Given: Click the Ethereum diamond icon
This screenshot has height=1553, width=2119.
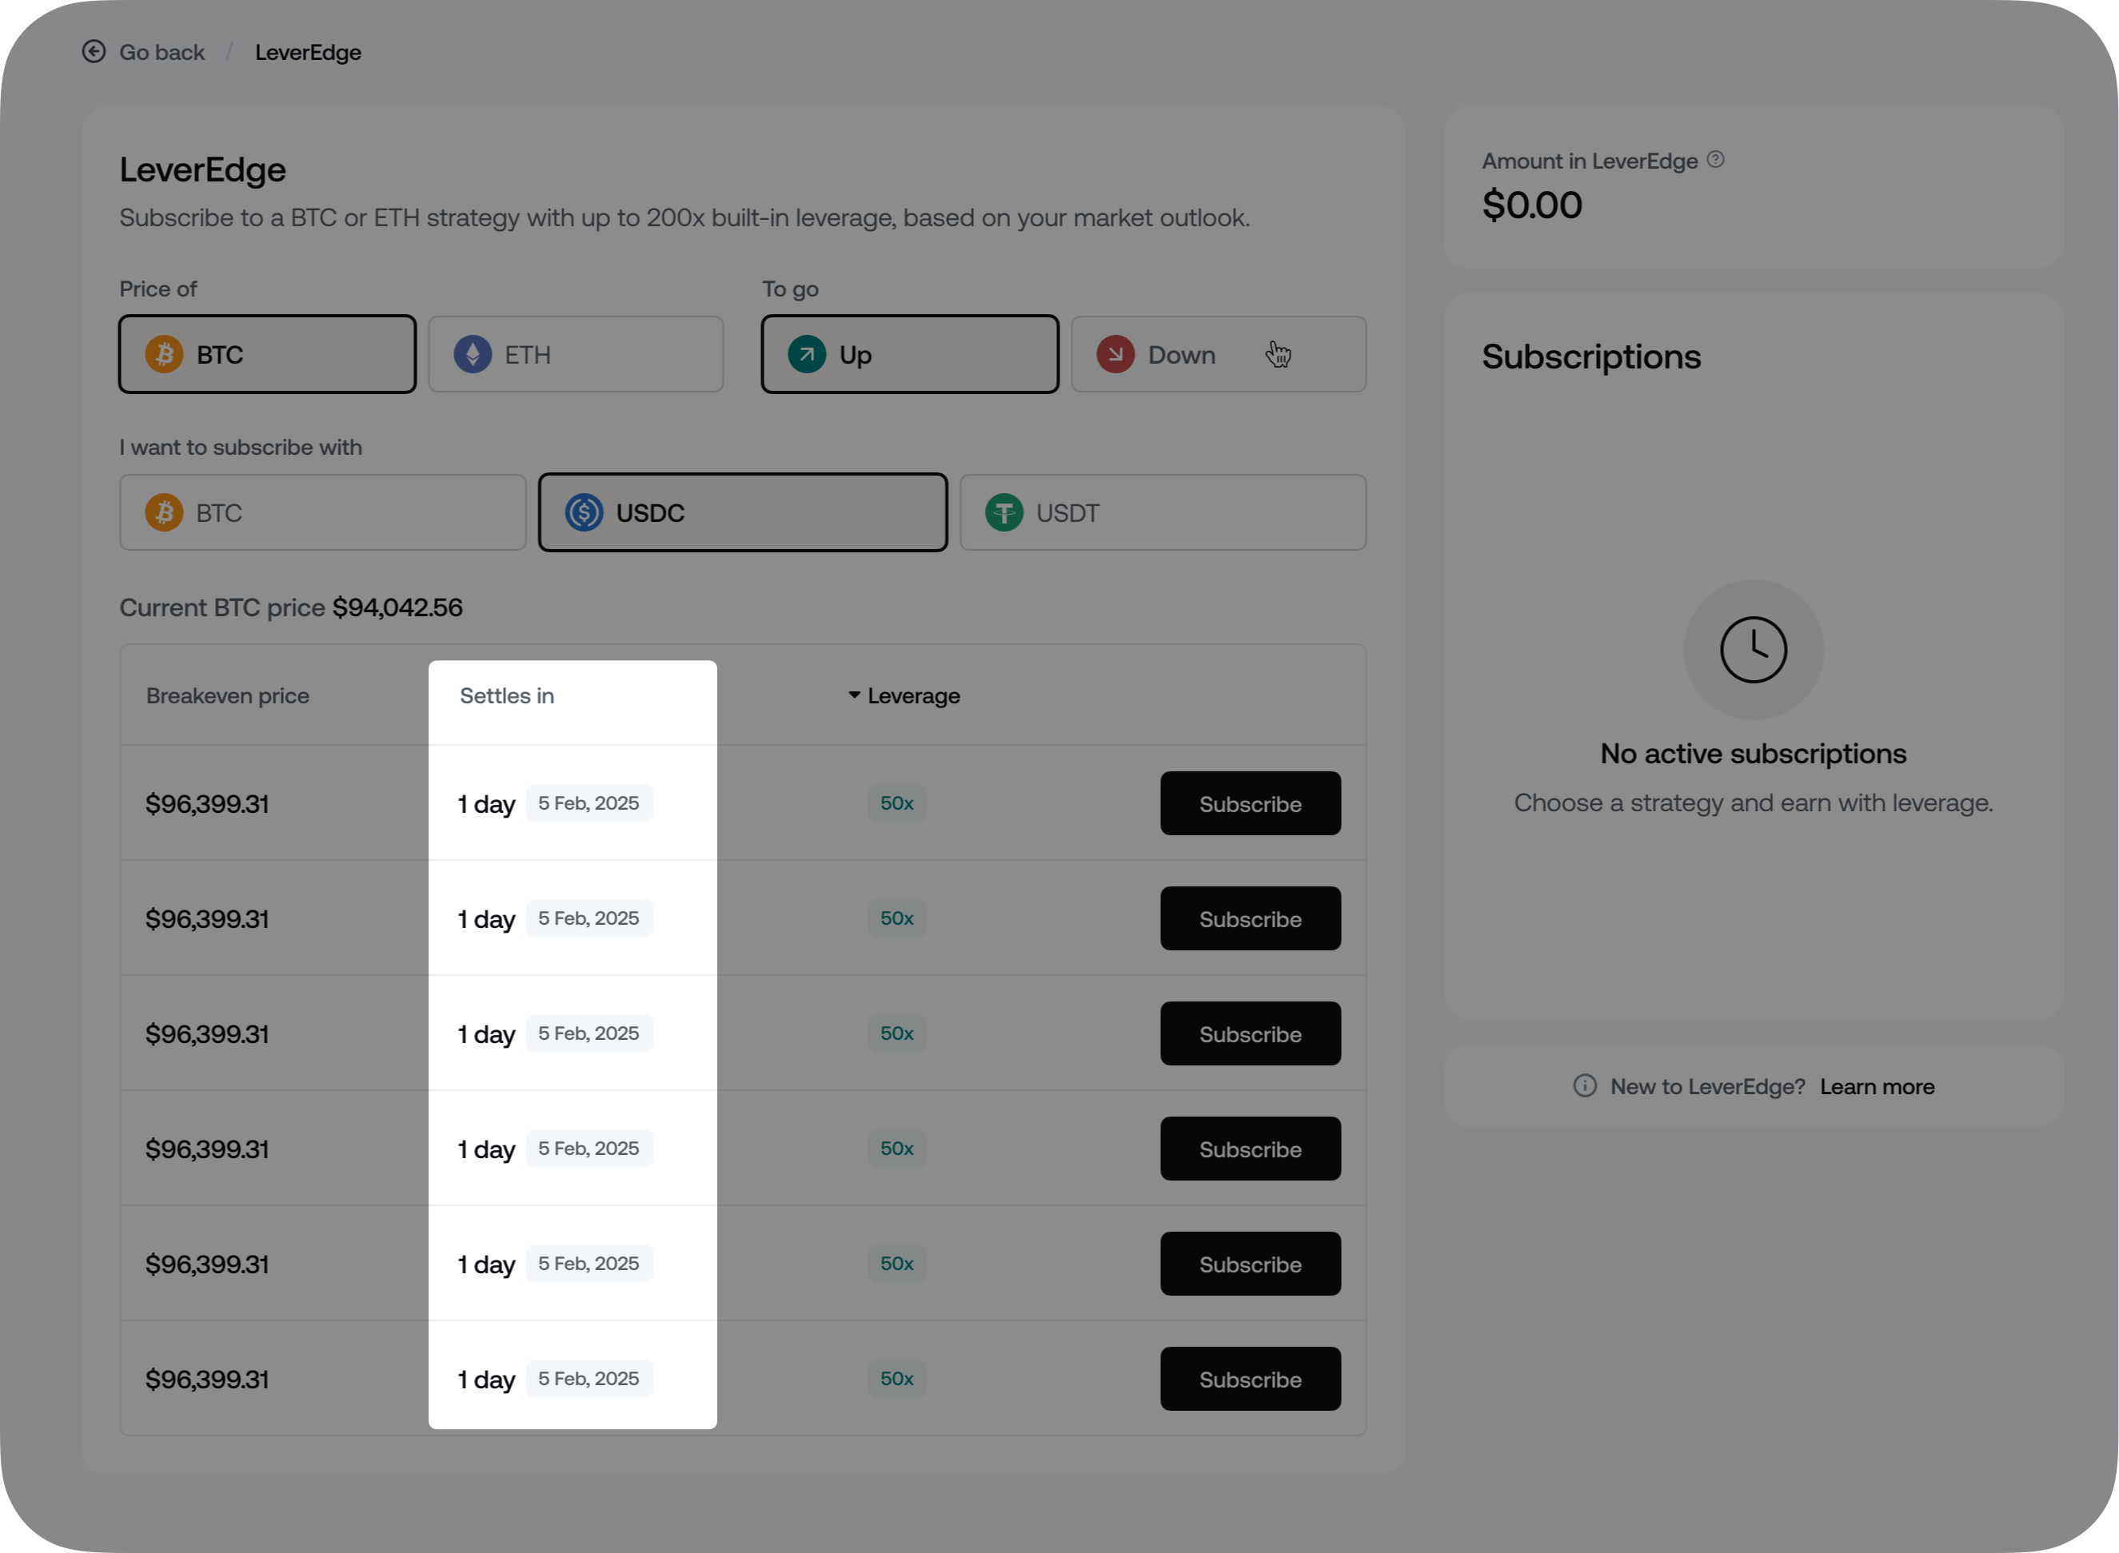Looking at the screenshot, I should coord(473,354).
